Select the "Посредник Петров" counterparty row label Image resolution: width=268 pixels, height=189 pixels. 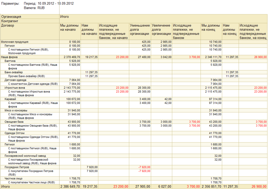17,167
